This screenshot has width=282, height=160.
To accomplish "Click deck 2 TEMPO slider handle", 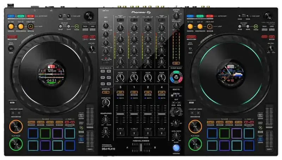I will click(x=269, y=128).
